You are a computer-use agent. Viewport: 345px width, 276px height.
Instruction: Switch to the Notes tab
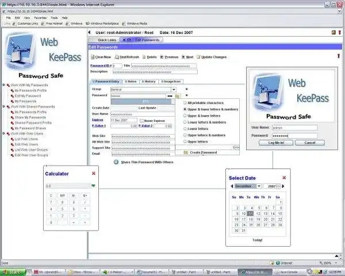pyautogui.click(x=131, y=82)
